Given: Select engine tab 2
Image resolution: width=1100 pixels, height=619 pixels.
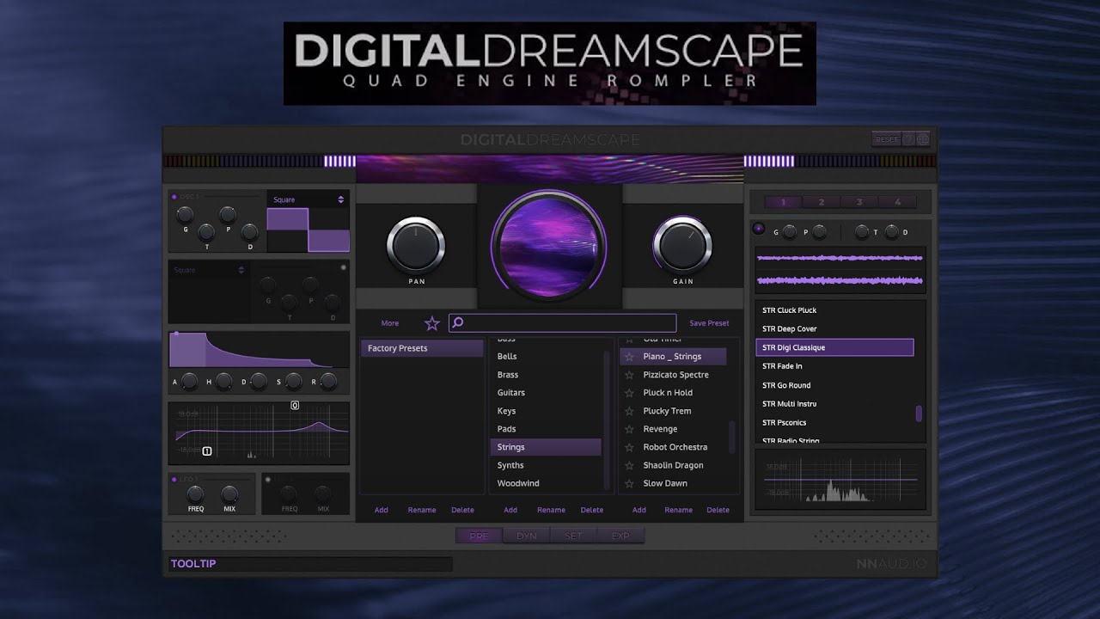Looking at the screenshot, I should (822, 202).
